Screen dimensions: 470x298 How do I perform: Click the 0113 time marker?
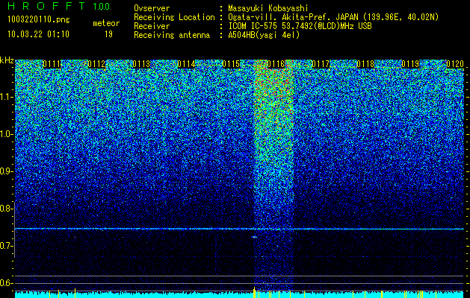click(x=141, y=64)
